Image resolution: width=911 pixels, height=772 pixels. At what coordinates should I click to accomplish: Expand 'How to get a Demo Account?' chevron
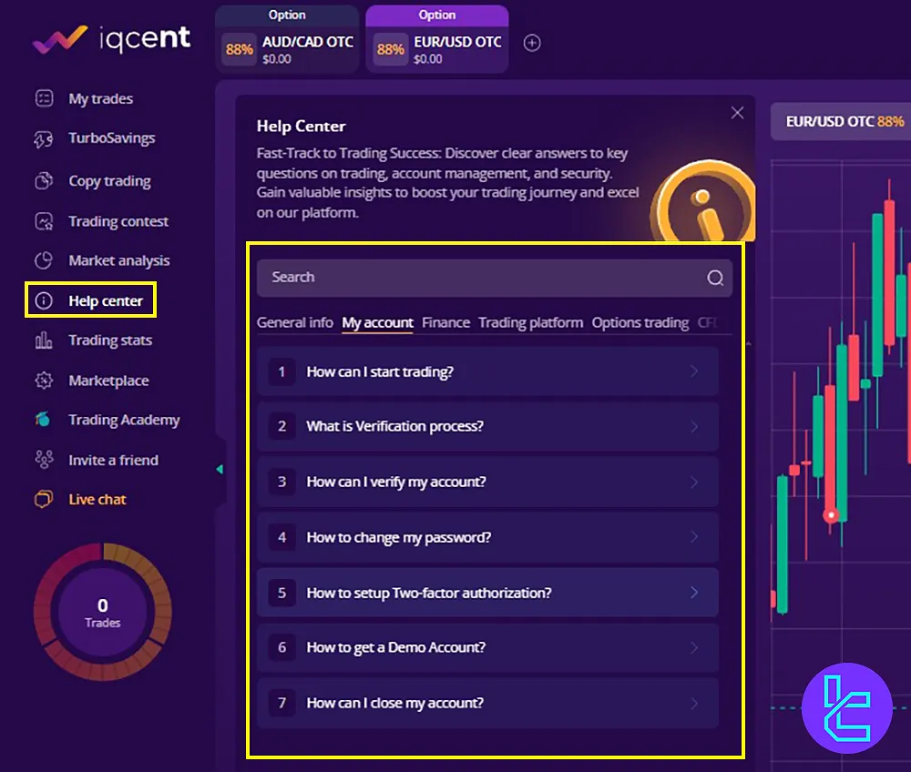pos(693,647)
